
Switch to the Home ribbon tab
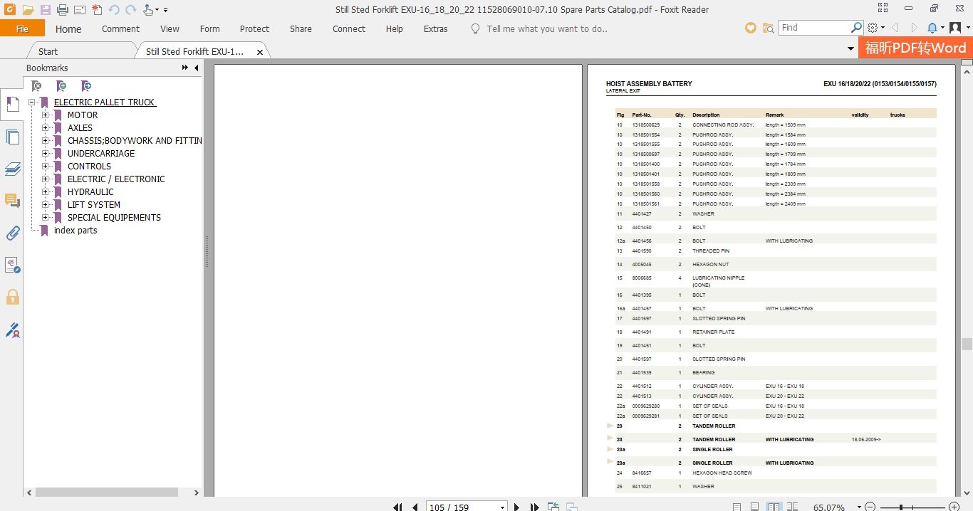pos(68,29)
